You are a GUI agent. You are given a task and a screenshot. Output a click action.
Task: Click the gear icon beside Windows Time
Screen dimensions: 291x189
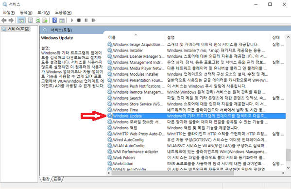pos(110,110)
